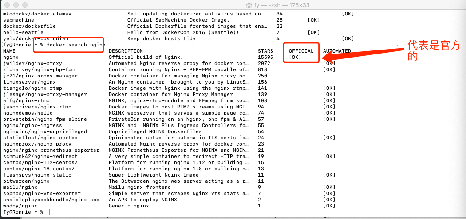This screenshot has height=219, width=466.
Task: Click 'nginxdemos/hello' image name
Action: coord(28,113)
